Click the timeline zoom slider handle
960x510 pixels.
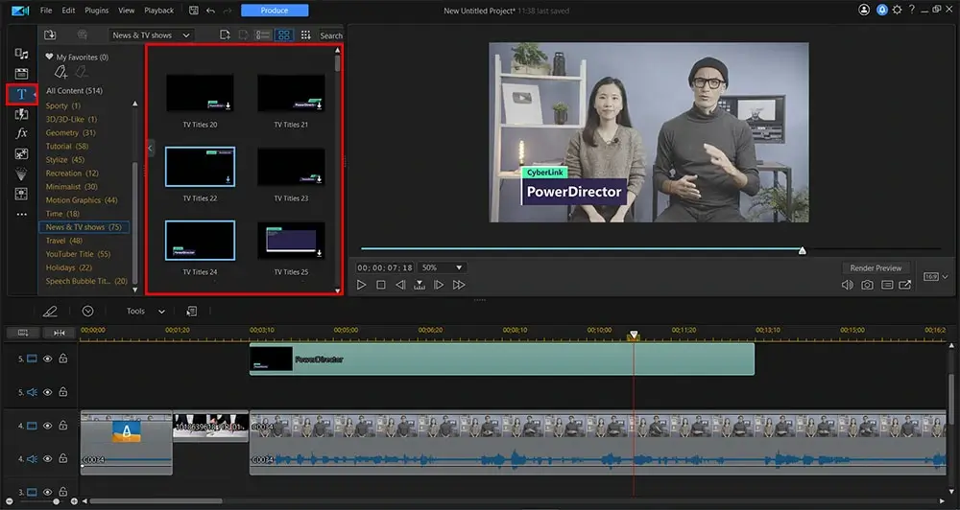pyautogui.click(x=57, y=501)
